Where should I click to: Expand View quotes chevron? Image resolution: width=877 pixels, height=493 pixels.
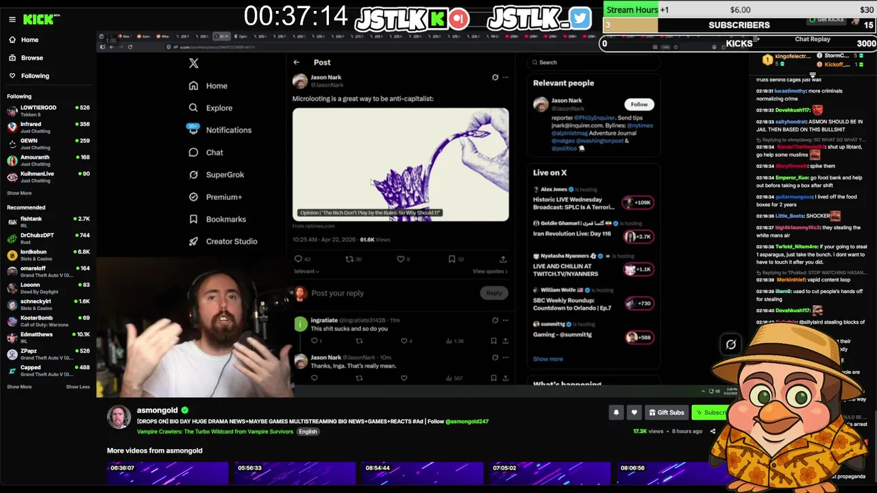pyautogui.click(x=490, y=271)
